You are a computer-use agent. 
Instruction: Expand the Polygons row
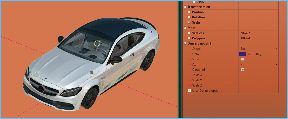[189, 38]
